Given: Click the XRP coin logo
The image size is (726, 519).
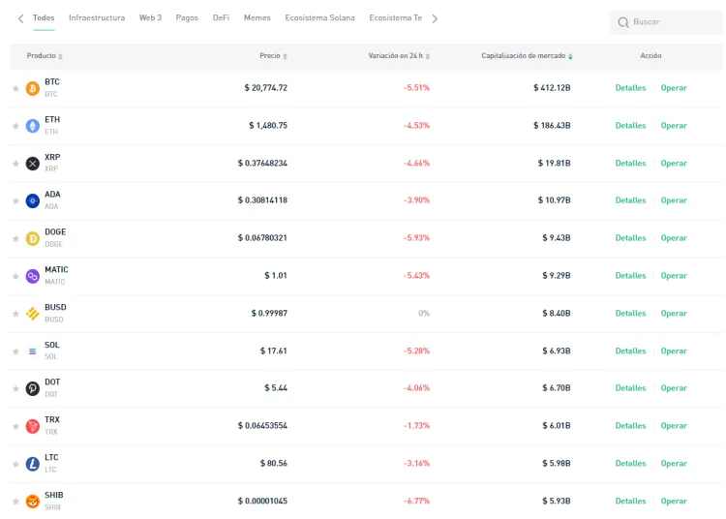Looking at the screenshot, I should click(x=32, y=164).
